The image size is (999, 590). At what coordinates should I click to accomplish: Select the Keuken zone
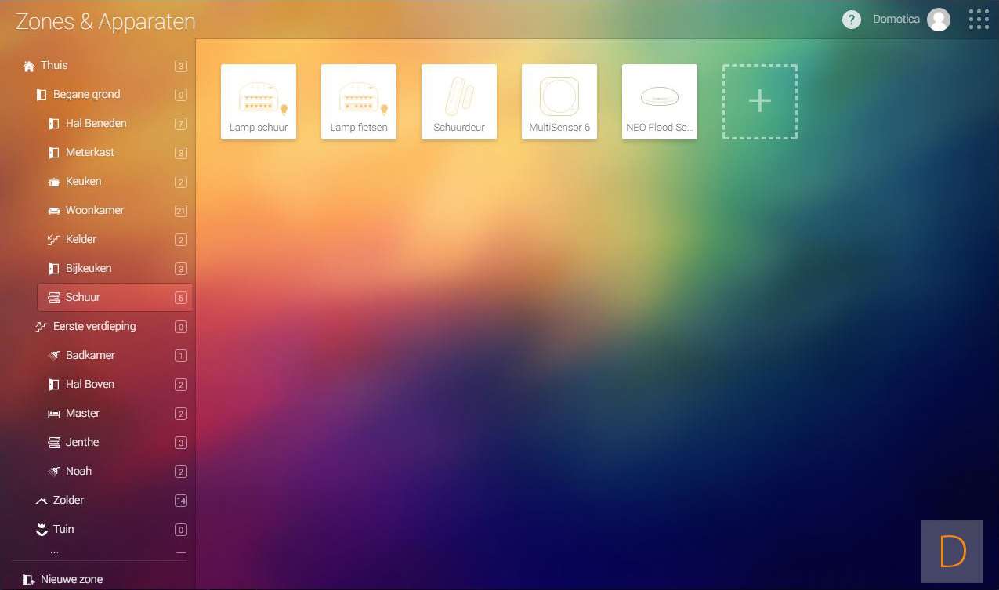(83, 182)
